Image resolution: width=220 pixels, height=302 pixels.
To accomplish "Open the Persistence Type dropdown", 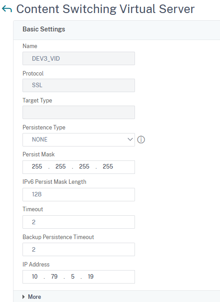I will click(79, 140).
